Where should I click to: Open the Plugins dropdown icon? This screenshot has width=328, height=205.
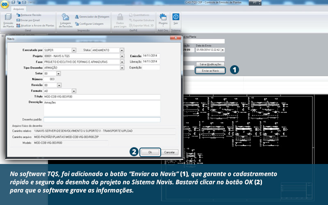pos(163,20)
